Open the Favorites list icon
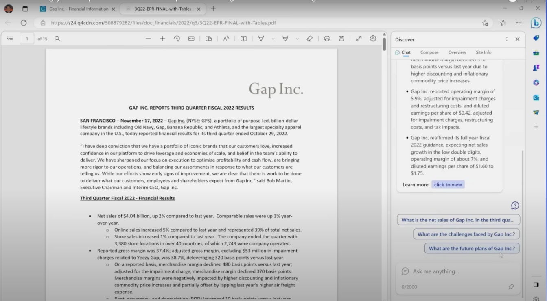547x301 pixels. (x=503, y=23)
